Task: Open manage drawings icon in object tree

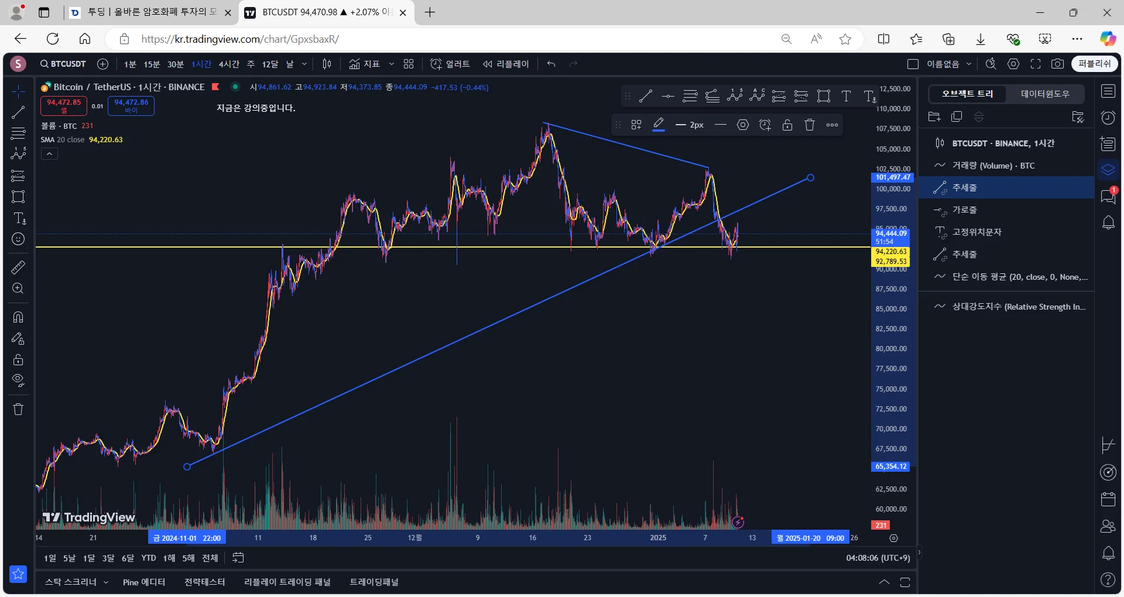Action: point(1078,116)
